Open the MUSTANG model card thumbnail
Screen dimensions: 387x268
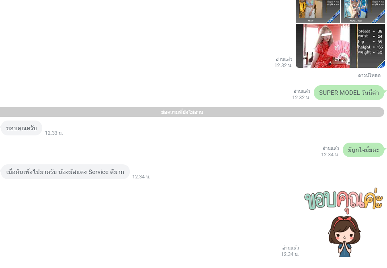click(362, 11)
